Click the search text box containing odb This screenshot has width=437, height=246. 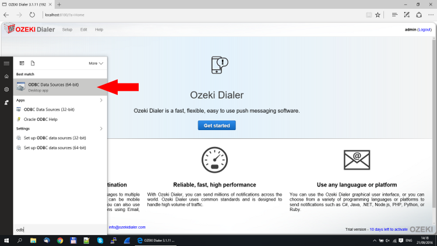click(58, 229)
